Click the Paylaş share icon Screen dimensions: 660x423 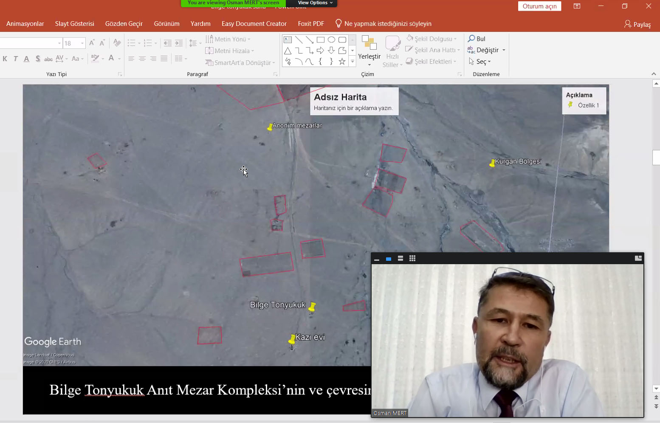pos(627,24)
